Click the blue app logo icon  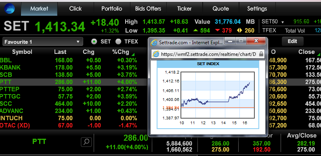point(9,8)
